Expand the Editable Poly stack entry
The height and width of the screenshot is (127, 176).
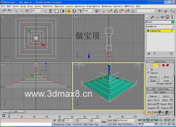coord(148,31)
